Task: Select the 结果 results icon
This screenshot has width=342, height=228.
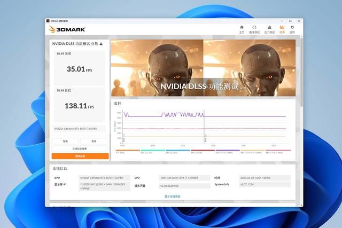Action: tap(282, 29)
